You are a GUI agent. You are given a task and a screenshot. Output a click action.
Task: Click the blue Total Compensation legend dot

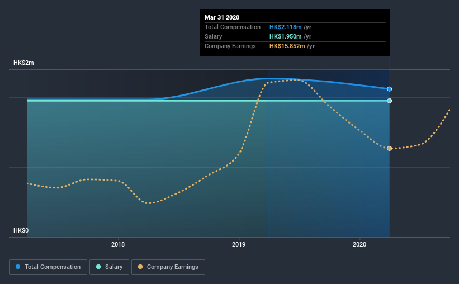18,267
